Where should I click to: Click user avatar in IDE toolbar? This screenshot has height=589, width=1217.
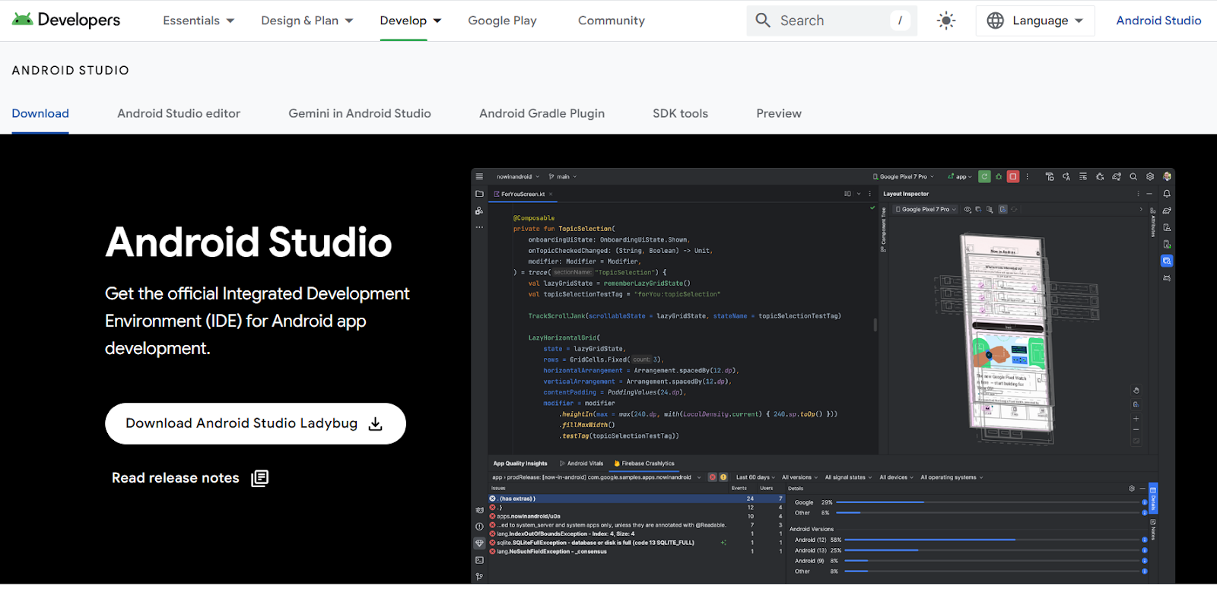pos(1167,176)
